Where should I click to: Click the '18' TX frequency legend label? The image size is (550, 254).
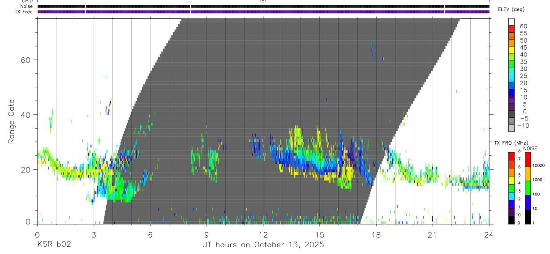518,151
